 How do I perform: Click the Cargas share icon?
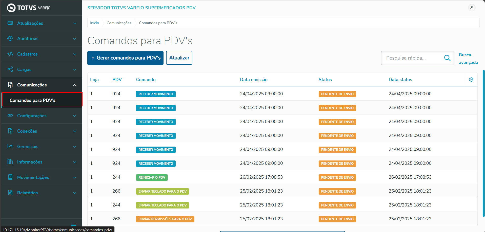click(10, 69)
